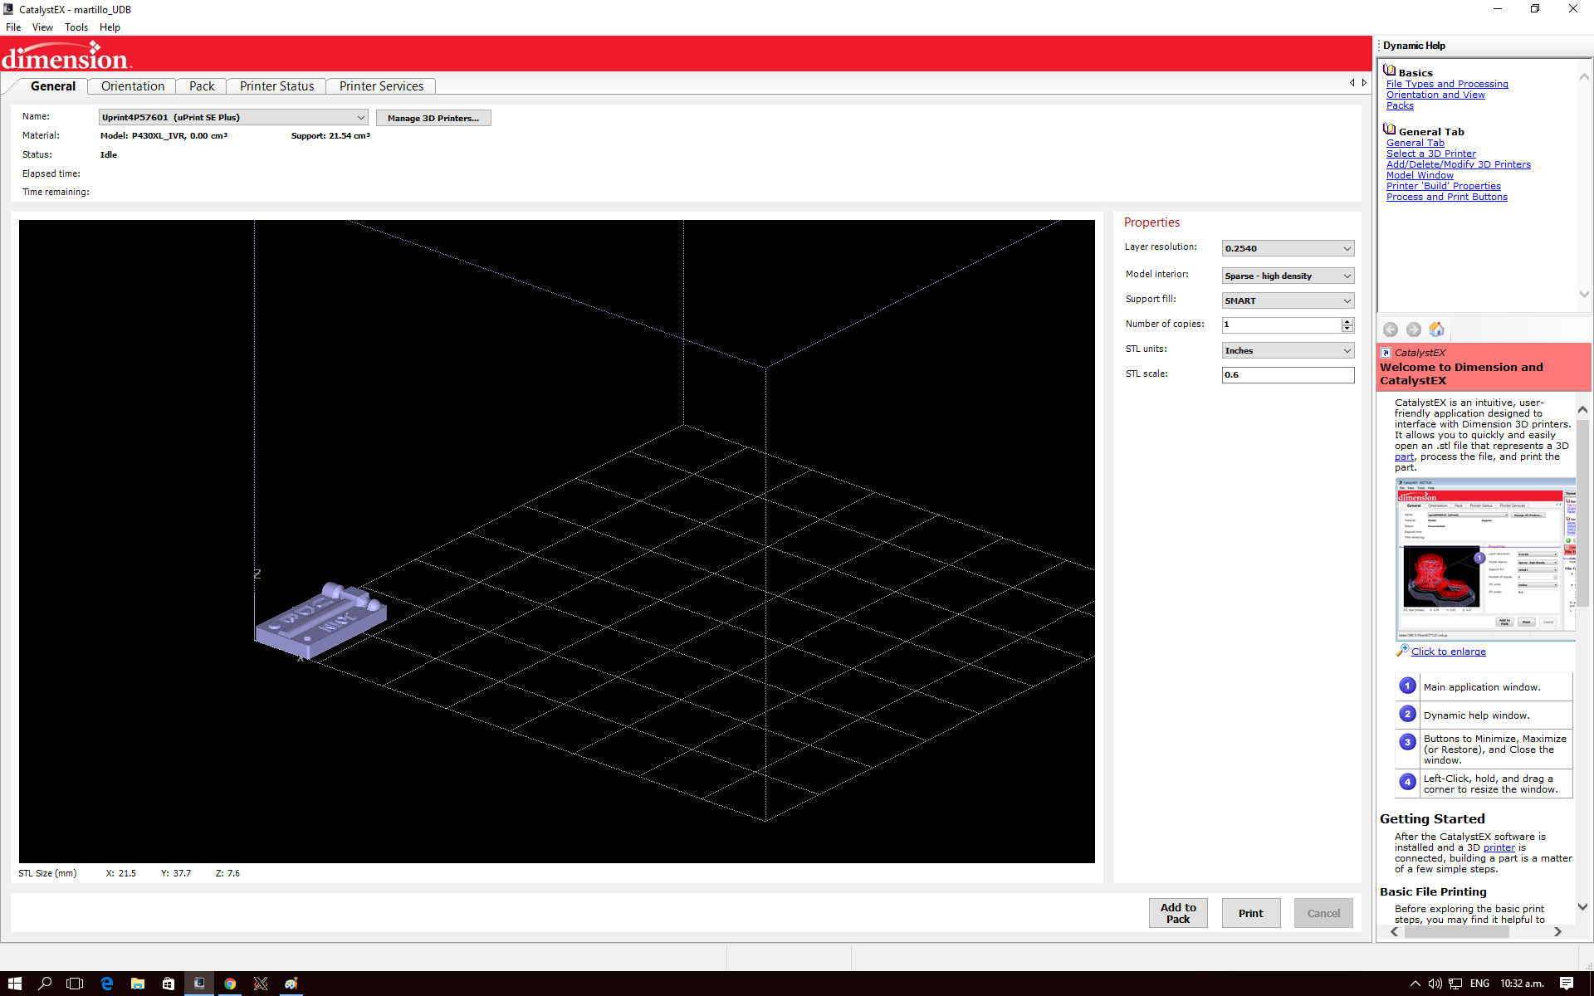The height and width of the screenshot is (996, 1594).
Task: Open Model Window help link
Action: [1420, 175]
